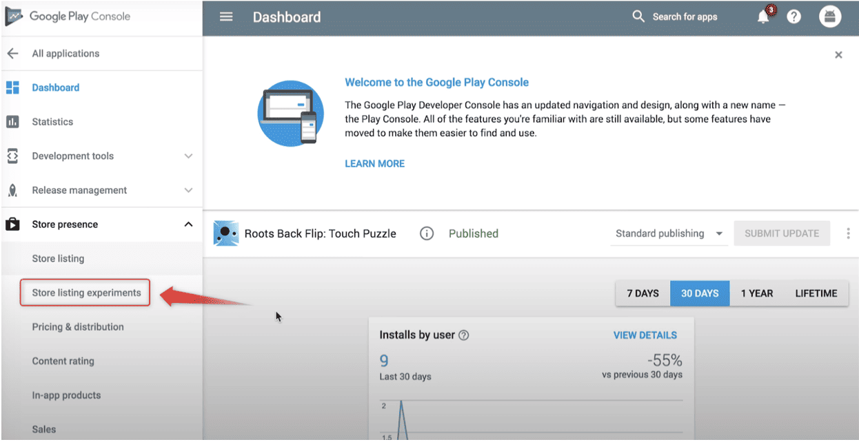Viewport: 859px width, 442px height.
Task: Open the Standard publishing dropdown
Action: click(669, 233)
